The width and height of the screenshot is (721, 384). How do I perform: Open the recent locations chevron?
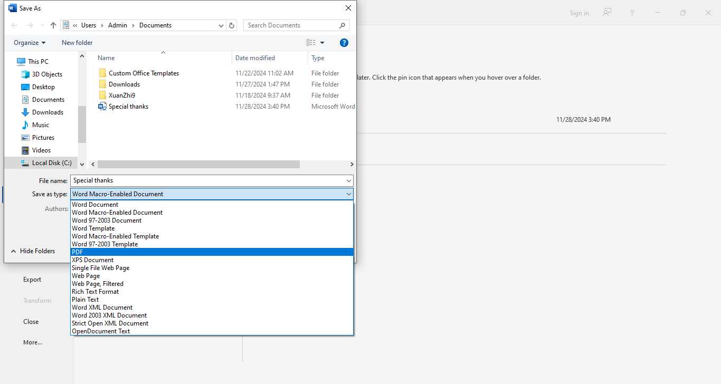pos(42,25)
